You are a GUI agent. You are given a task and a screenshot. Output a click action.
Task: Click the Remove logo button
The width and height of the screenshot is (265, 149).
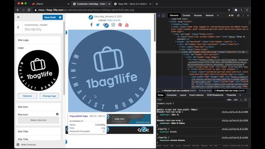tap(27, 96)
